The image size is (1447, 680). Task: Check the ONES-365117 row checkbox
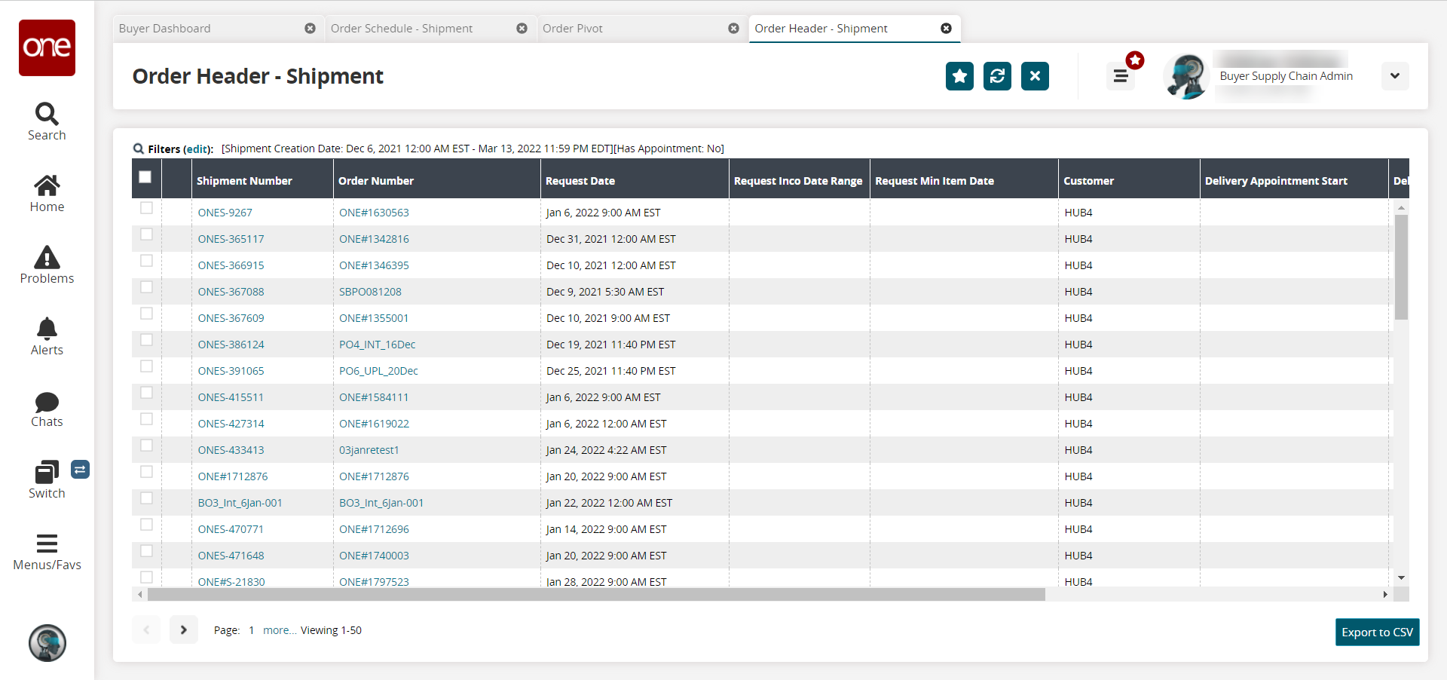(146, 234)
